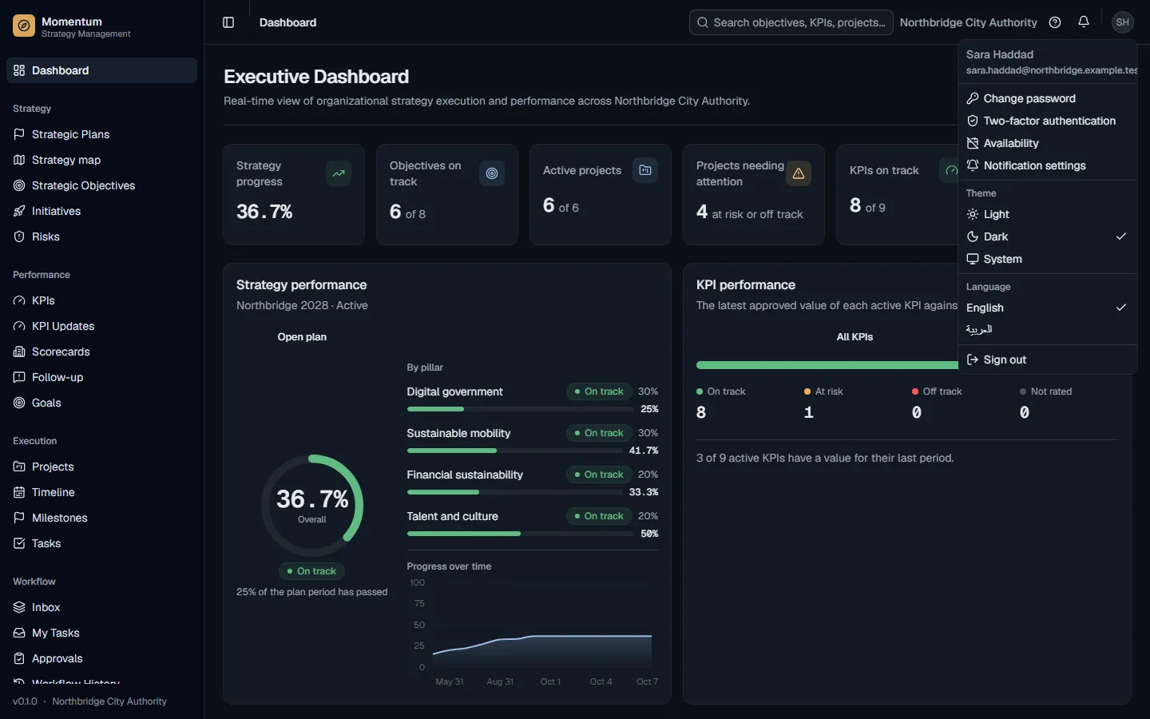Click the Digital government progress bar
Viewport: 1150px width, 719px height.
coord(521,409)
